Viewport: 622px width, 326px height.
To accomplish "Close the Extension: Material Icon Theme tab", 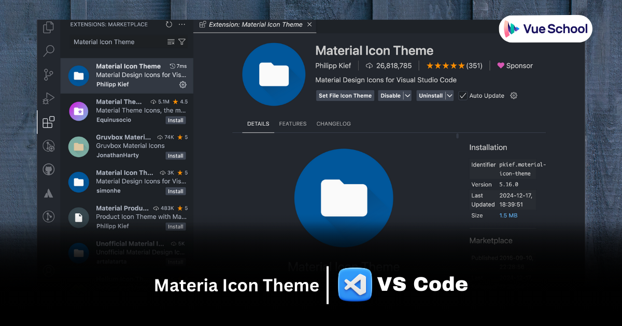I will [309, 24].
